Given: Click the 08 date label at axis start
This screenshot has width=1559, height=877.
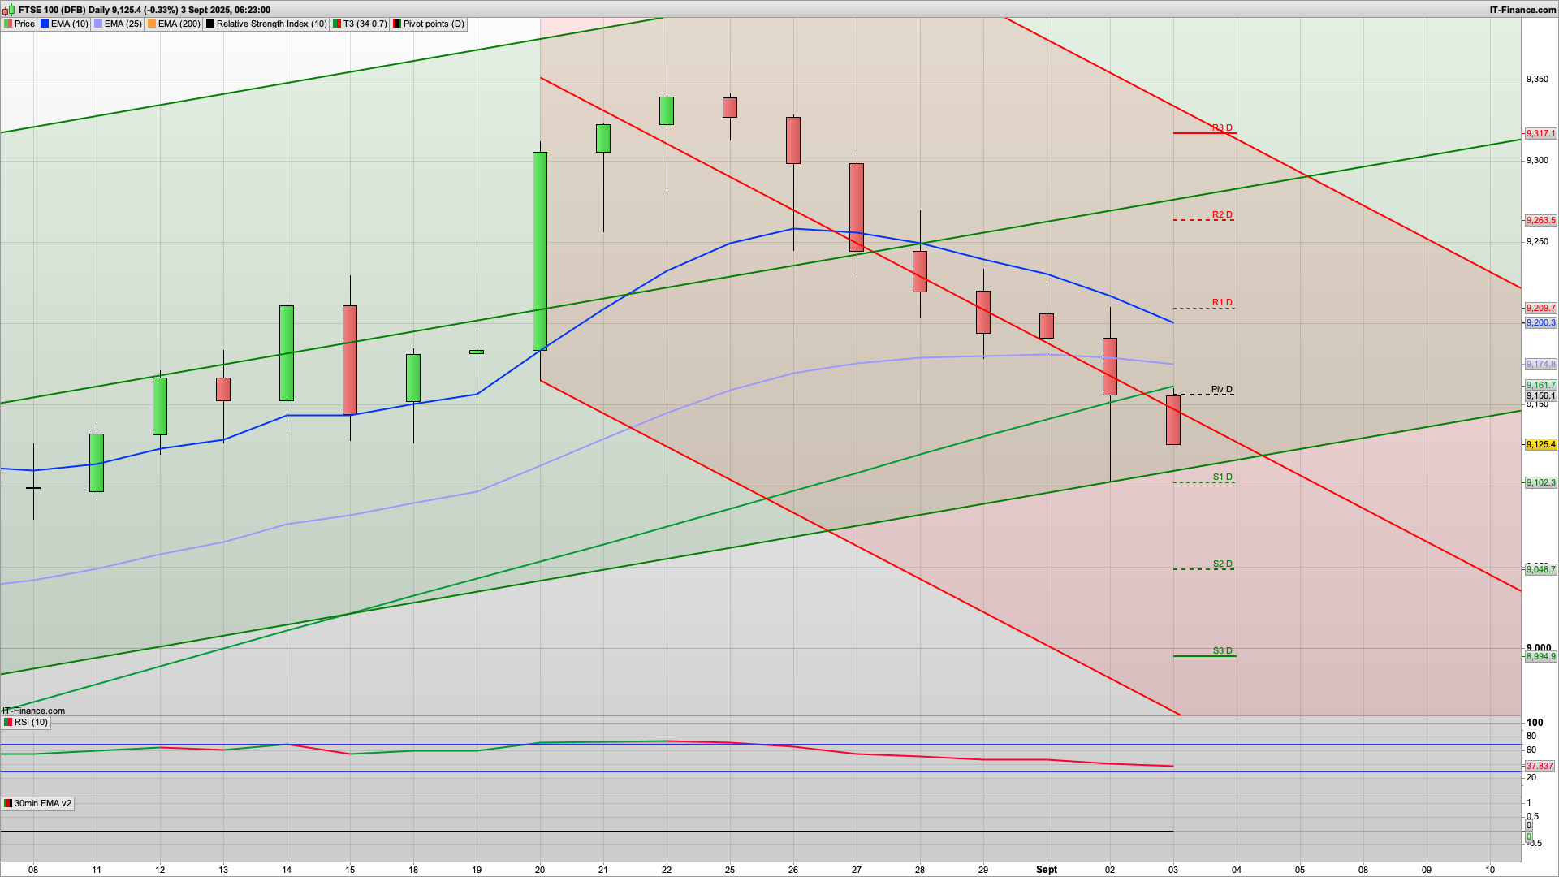Looking at the screenshot, I should pyautogui.click(x=33, y=870).
